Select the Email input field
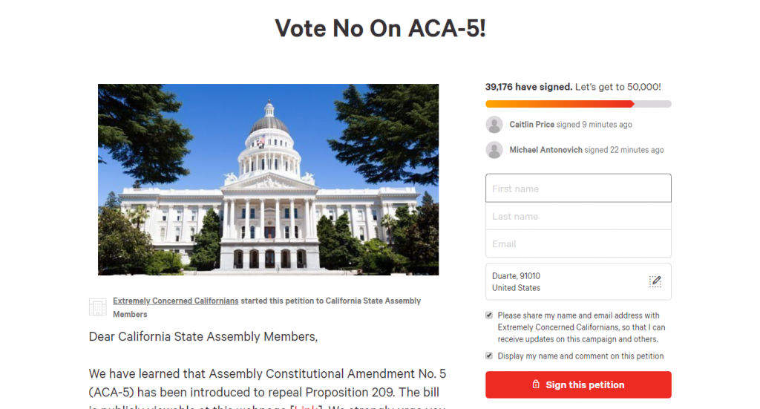 578,243
